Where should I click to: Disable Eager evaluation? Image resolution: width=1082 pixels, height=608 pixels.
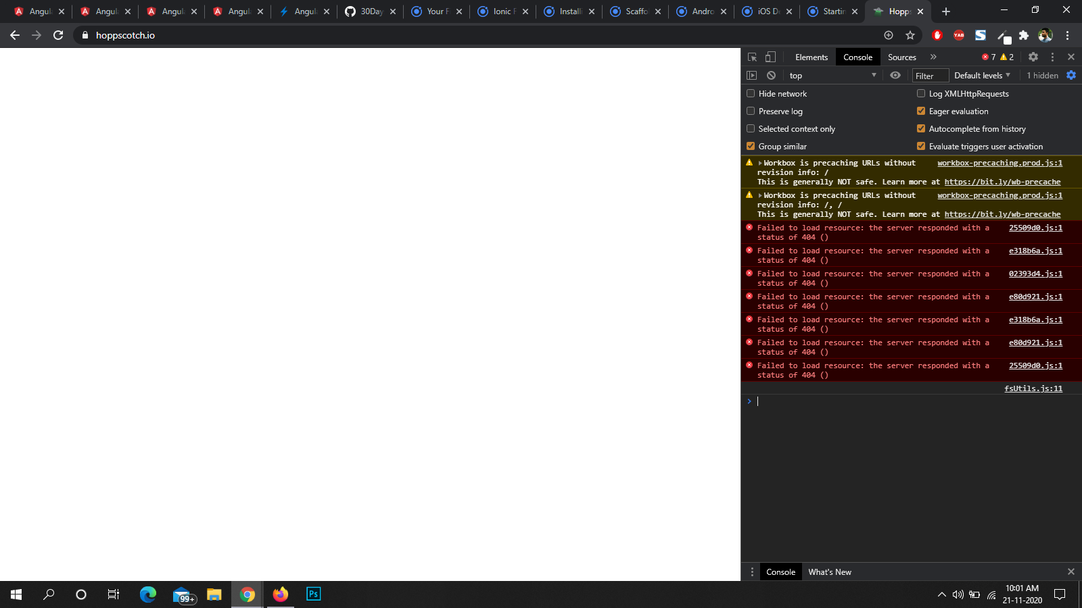(x=921, y=111)
